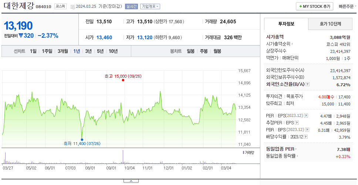The height and width of the screenshot is (185, 358).
Task: Click the 시가총액 value 3,088억원
Action: click(340, 37)
